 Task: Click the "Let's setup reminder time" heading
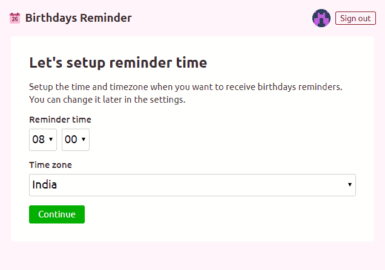tap(118, 62)
